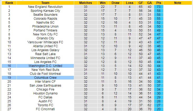
Task: Open the Inter Miami CF team link
Action: click(45, 82)
